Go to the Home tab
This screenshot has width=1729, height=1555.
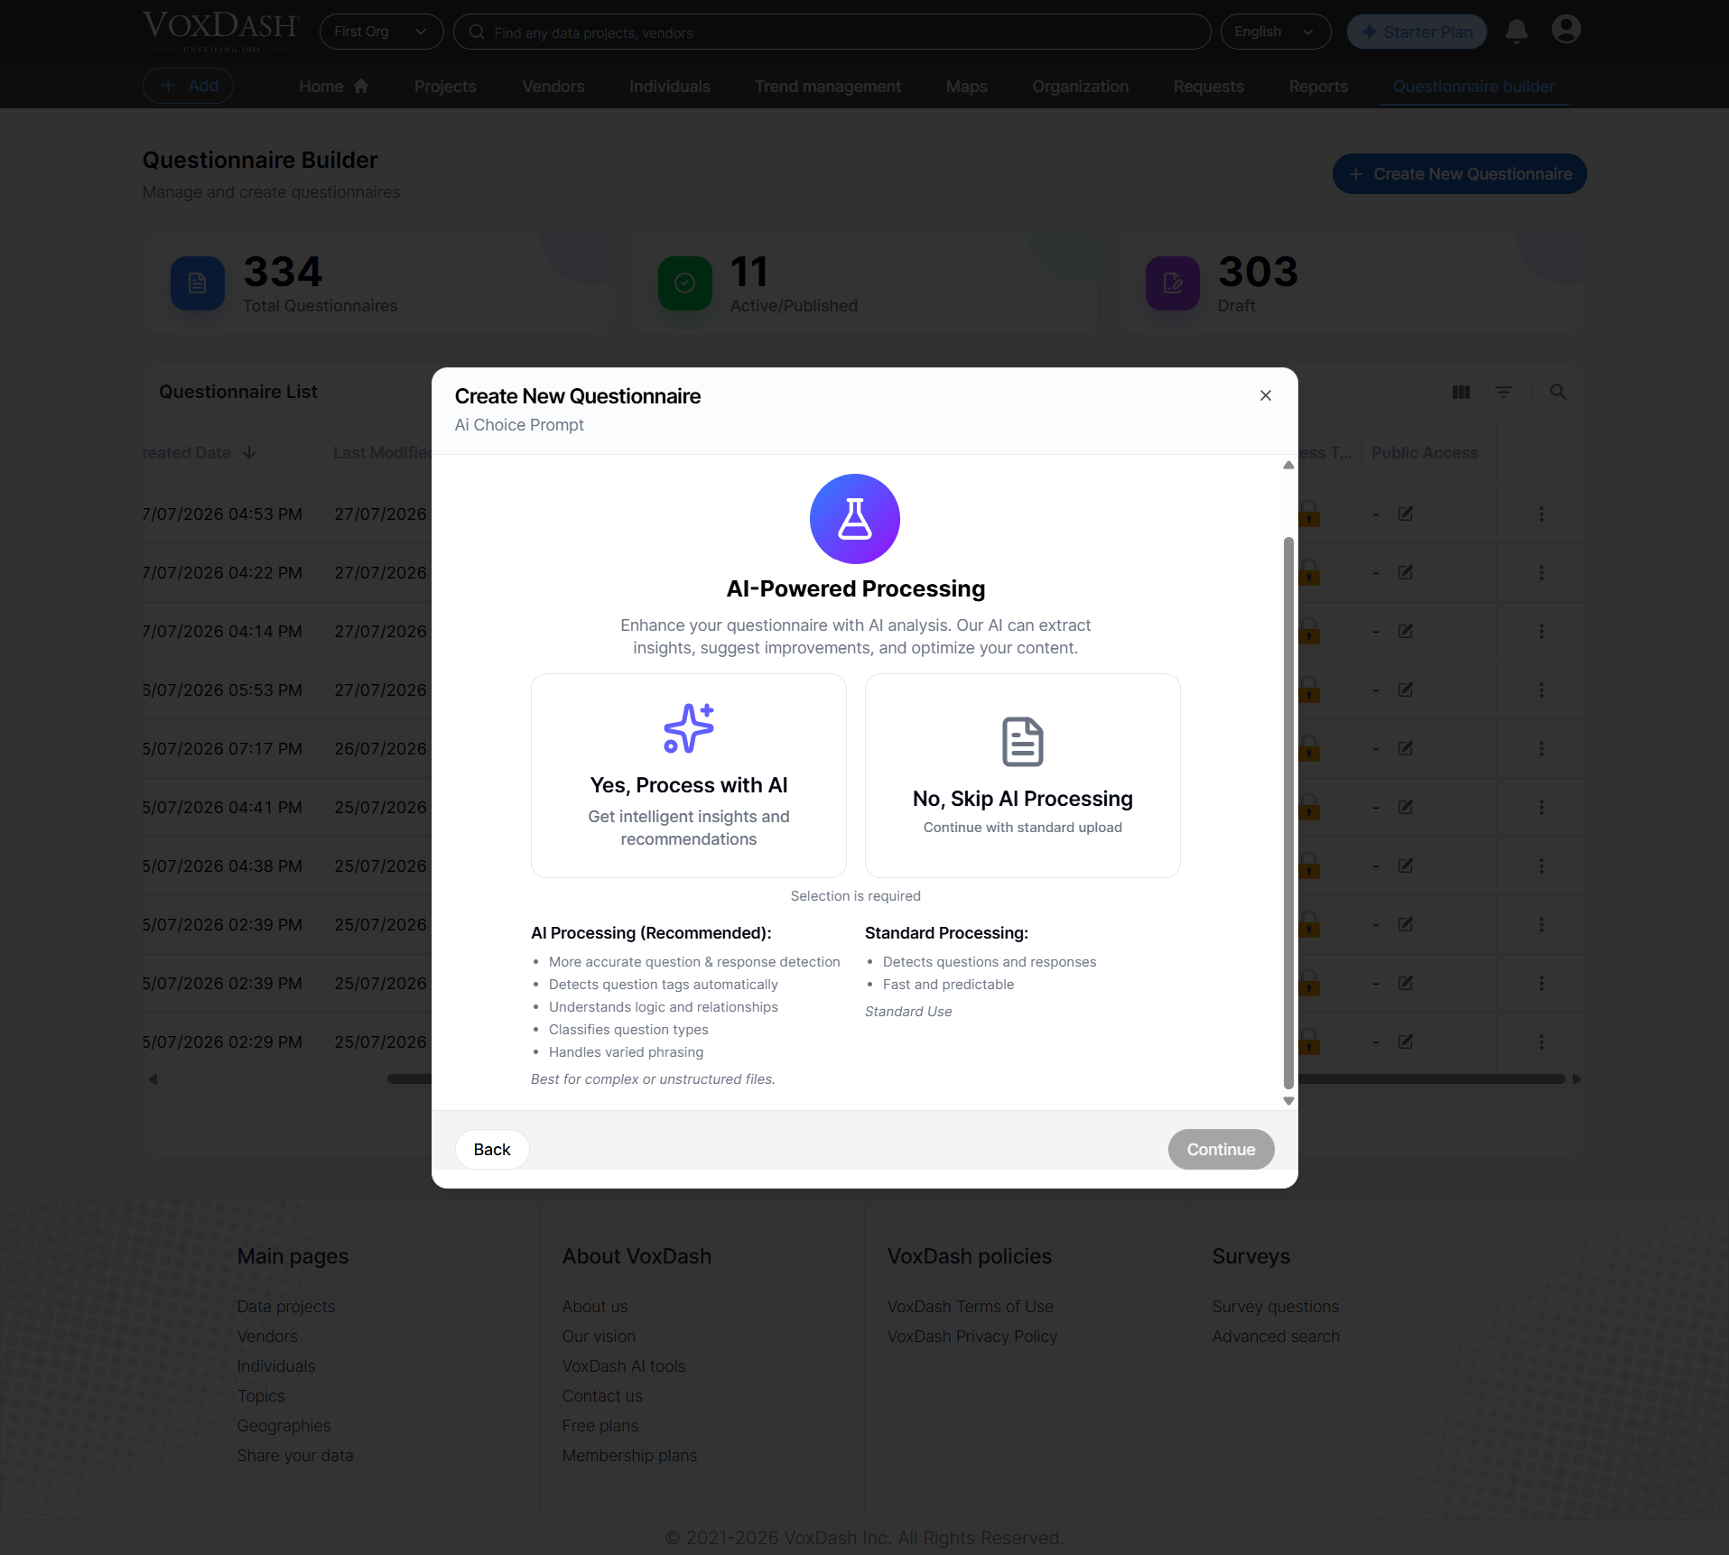(333, 87)
